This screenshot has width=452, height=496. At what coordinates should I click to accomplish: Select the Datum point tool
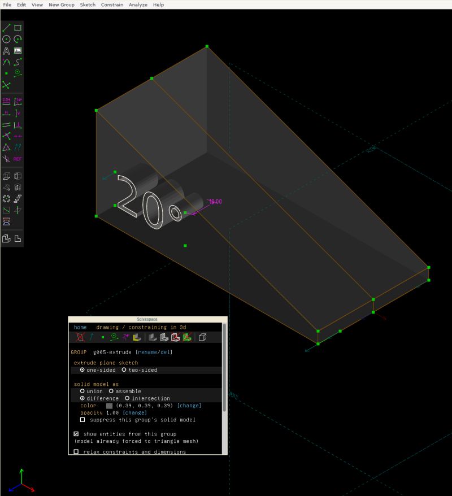pyautogui.click(x=7, y=73)
